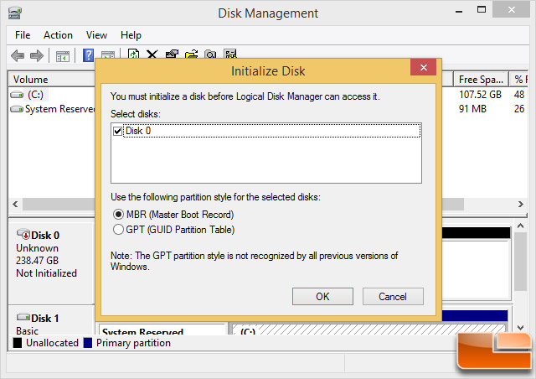Confirm with the OK button

click(x=322, y=296)
